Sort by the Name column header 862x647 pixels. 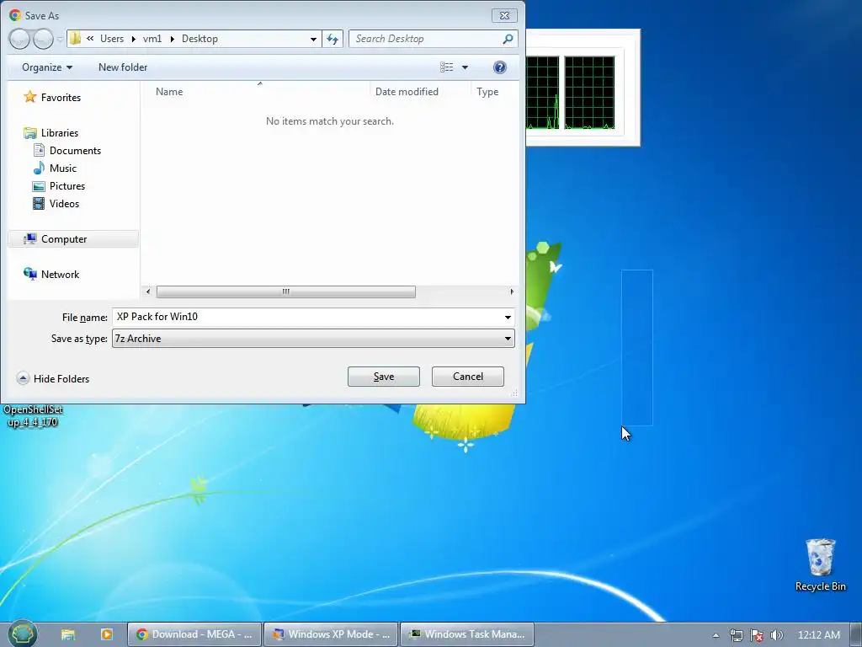[x=168, y=91]
